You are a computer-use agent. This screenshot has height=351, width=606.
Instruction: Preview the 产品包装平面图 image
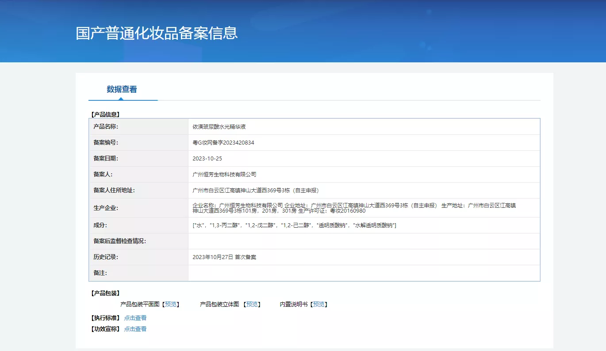click(x=170, y=304)
